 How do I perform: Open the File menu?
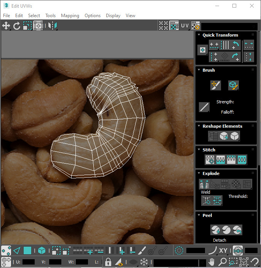coord(6,16)
